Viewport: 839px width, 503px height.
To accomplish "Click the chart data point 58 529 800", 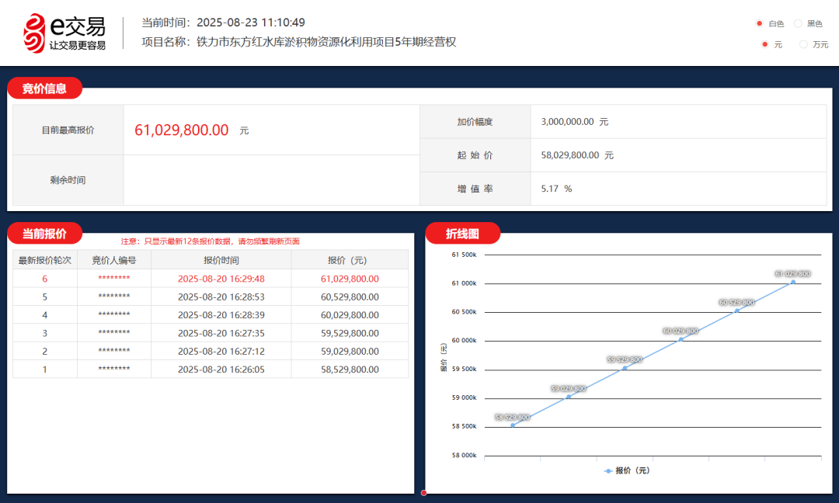I will click(513, 425).
